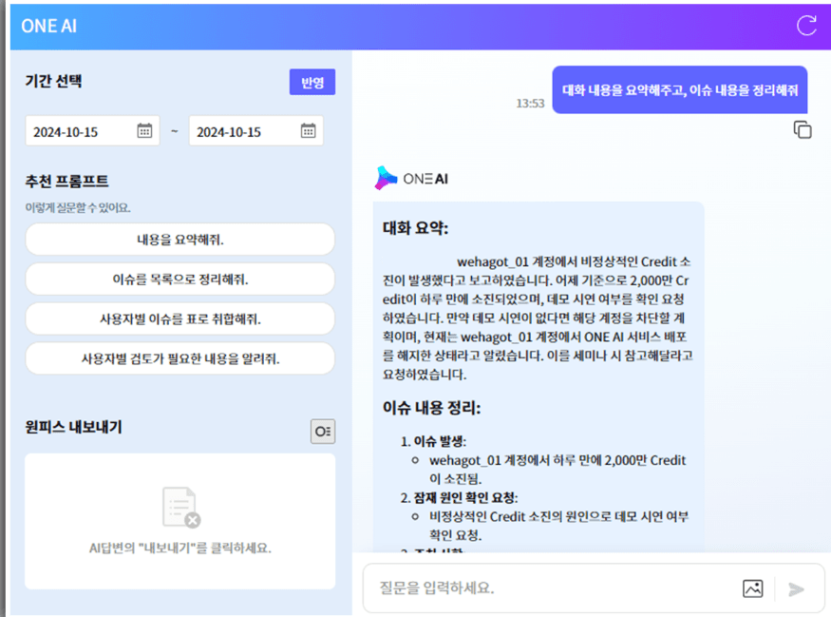Select the prompt 이슈를 목록으로 정리해줘
Screen dimensions: 831x617
180,280
